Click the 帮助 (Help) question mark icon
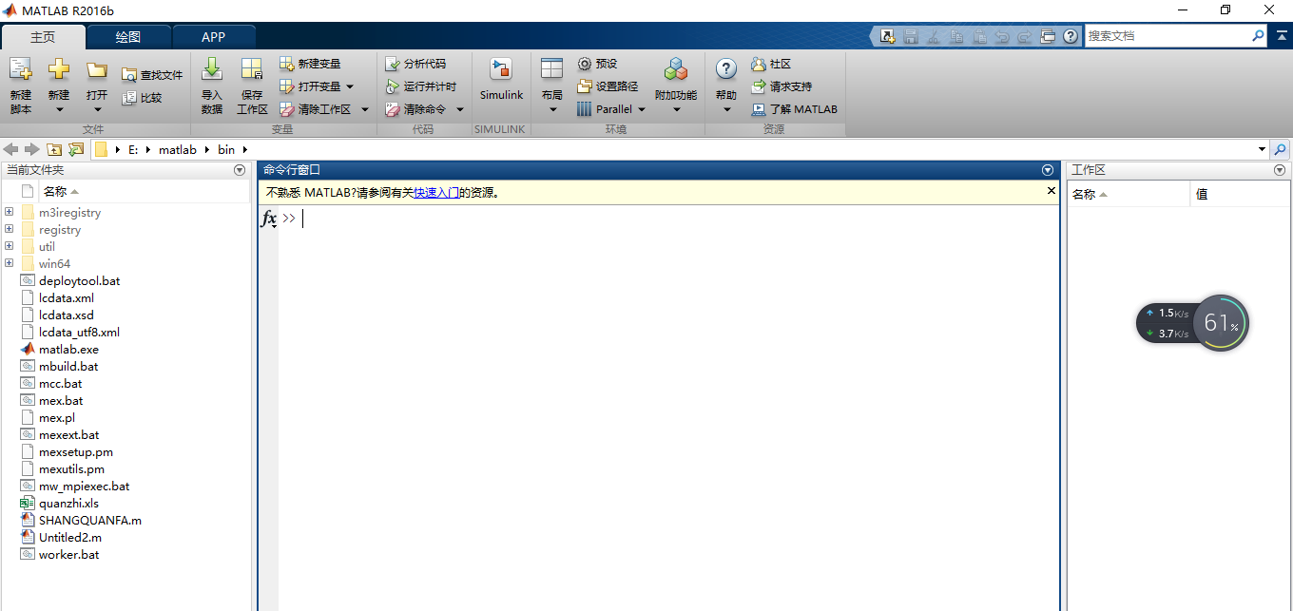The height and width of the screenshot is (611, 1293). (x=726, y=69)
